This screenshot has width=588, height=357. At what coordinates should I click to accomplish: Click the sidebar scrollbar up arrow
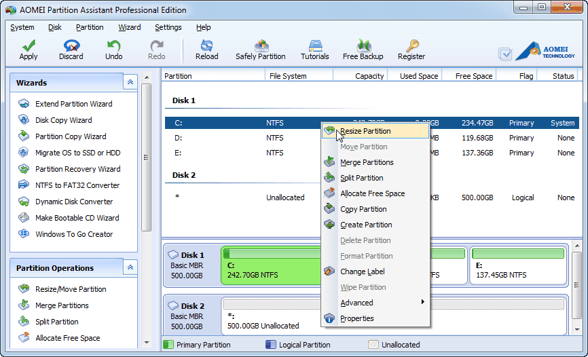pos(147,77)
